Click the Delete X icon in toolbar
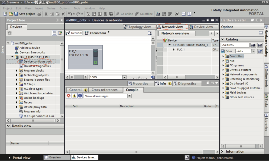269x161 pixels. click(x=63, y=14)
